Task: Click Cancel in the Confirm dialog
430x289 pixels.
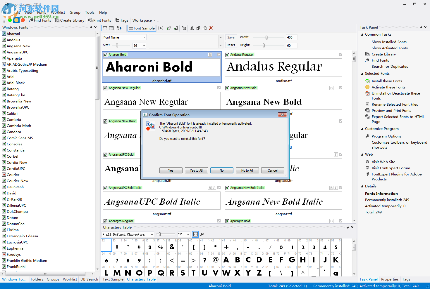Action: (x=272, y=170)
